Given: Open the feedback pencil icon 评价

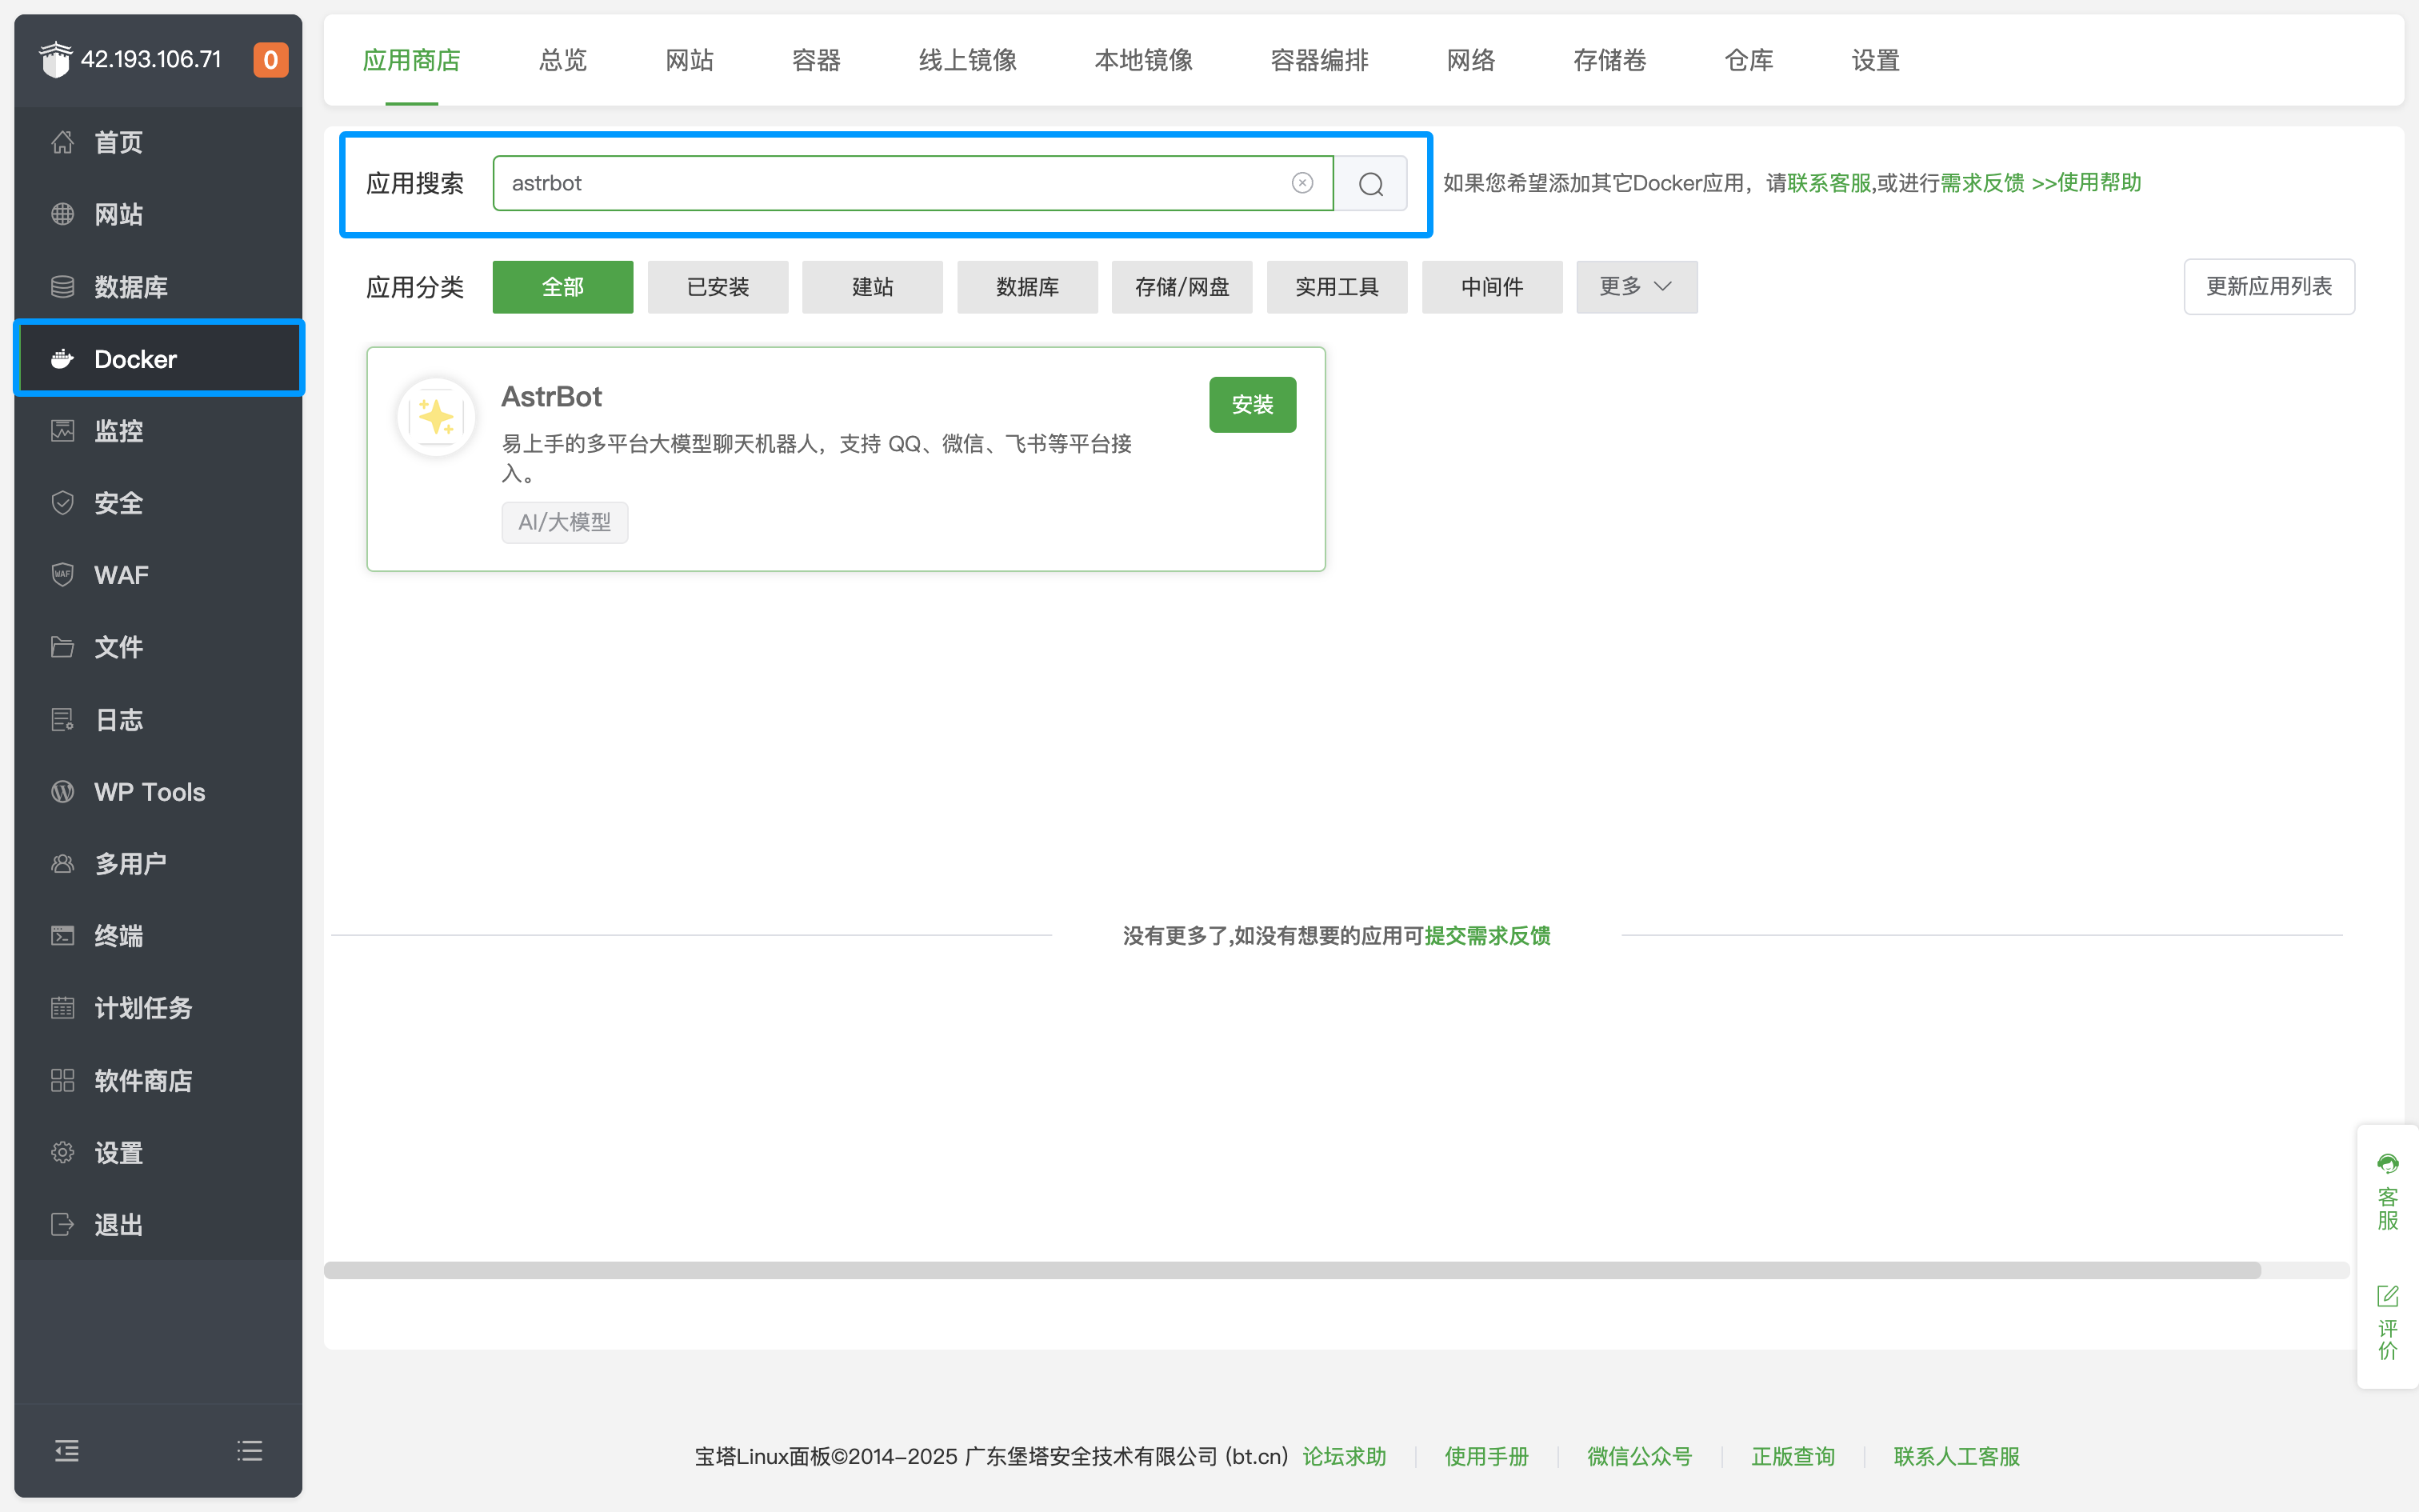Looking at the screenshot, I should (2387, 1296).
